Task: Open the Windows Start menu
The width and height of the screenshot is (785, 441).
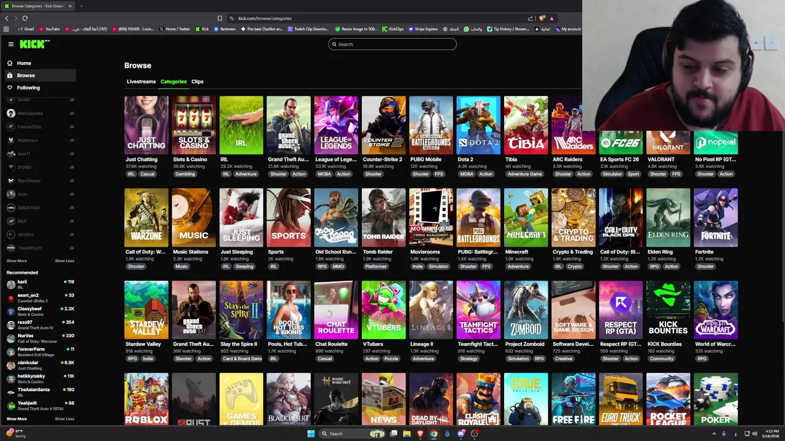Action: pos(311,434)
